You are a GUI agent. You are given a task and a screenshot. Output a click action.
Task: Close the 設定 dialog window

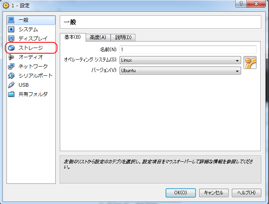pyautogui.click(x=256, y=4)
